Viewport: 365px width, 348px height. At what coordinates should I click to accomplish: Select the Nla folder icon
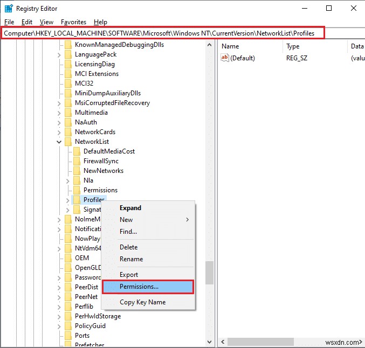[x=77, y=180]
